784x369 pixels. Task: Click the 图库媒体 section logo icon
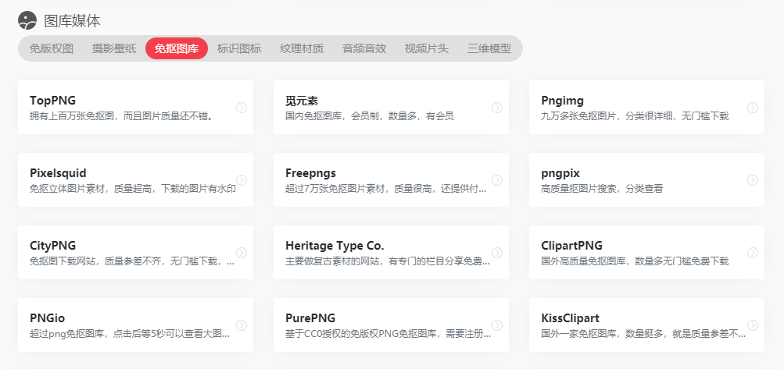coord(27,20)
